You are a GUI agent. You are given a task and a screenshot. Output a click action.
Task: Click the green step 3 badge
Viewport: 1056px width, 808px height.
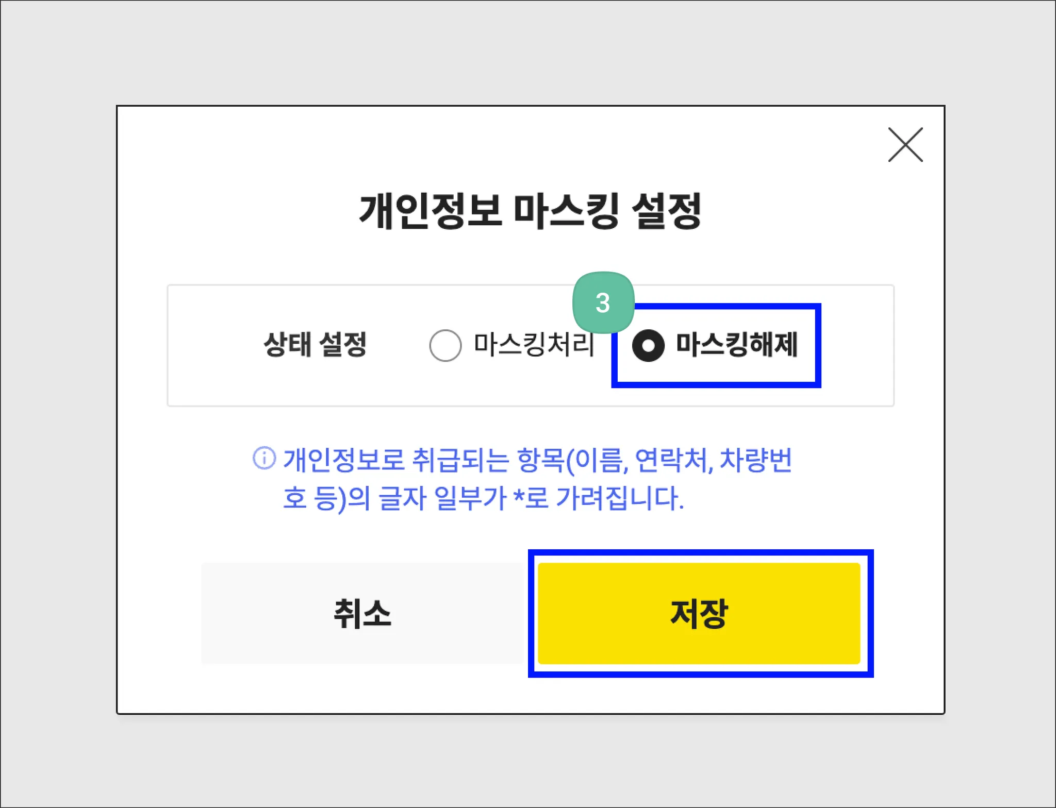(603, 302)
